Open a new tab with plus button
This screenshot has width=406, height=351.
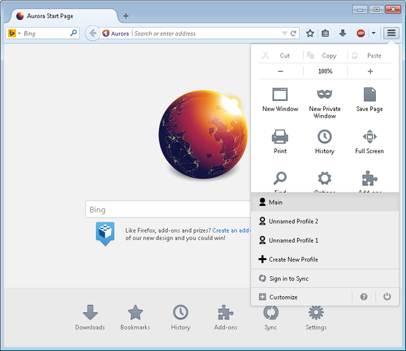[126, 16]
